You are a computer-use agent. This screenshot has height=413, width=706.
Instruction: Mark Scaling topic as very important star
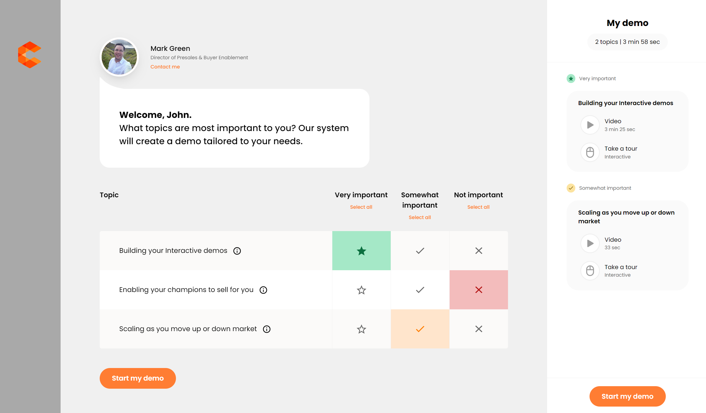[x=361, y=329]
